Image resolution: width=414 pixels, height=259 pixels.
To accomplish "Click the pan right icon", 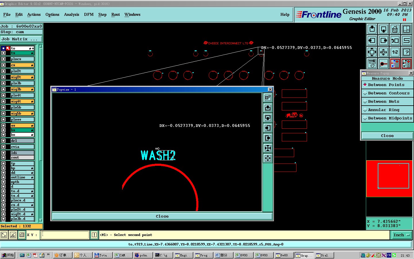I will coord(384,41).
